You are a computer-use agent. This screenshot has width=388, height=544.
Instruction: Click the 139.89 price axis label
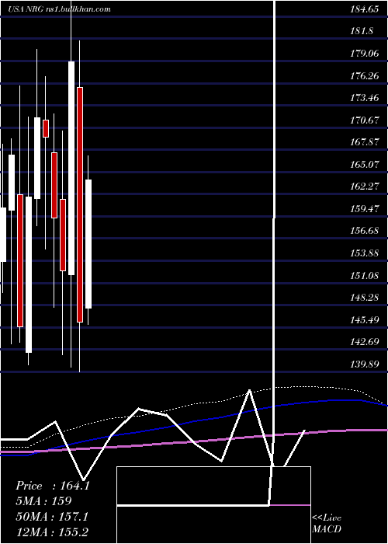(x=364, y=364)
